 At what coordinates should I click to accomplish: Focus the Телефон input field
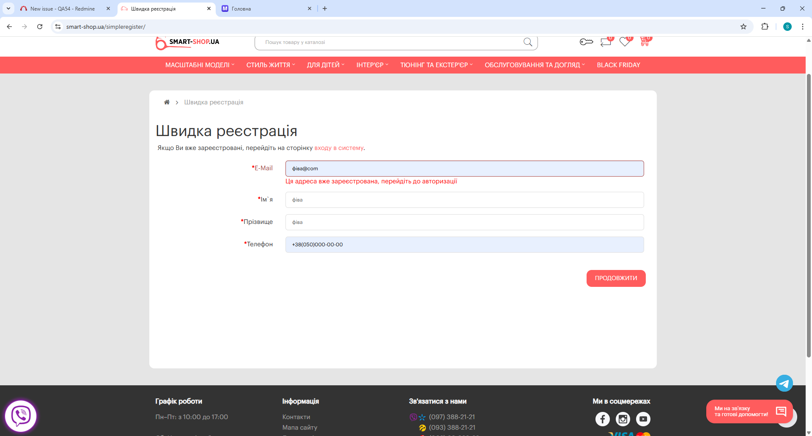point(464,245)
